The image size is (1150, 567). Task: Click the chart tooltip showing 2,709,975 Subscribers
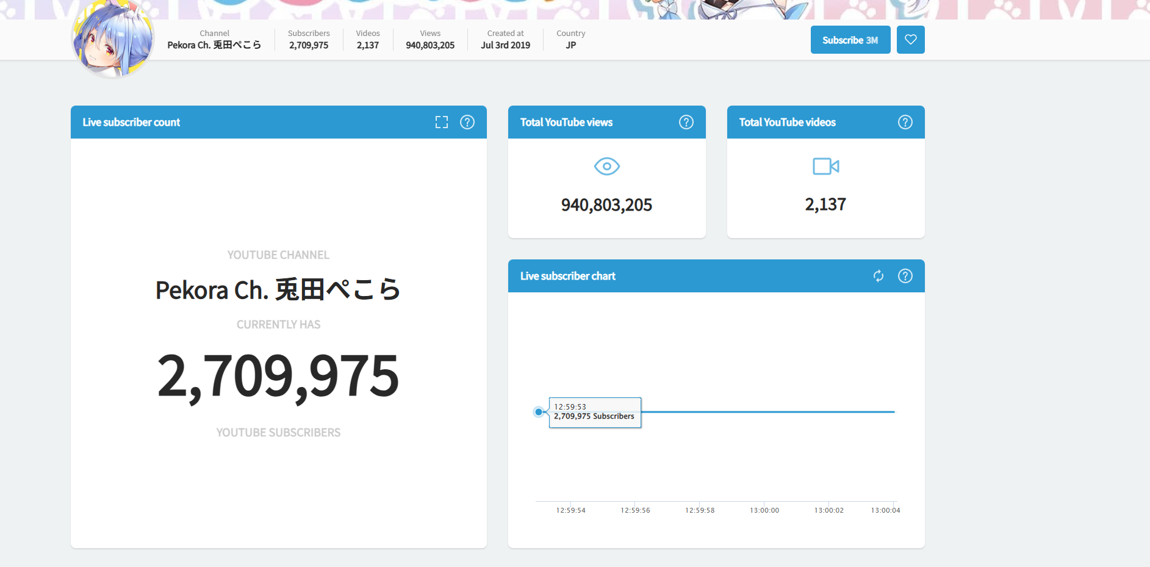595,413
